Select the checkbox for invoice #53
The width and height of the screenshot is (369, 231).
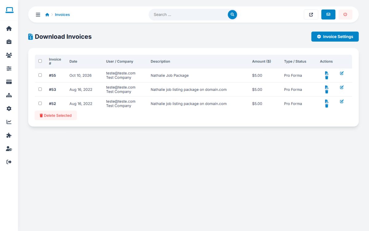tap(40, 89)
